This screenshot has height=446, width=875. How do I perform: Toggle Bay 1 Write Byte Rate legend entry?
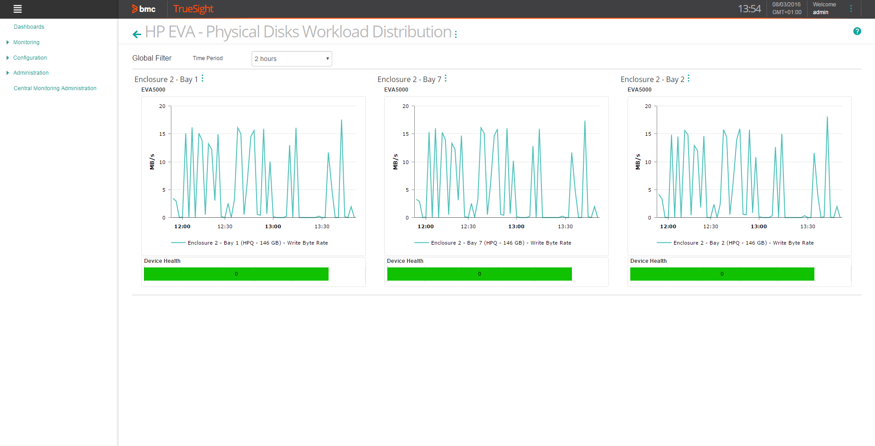click(250, 243)
